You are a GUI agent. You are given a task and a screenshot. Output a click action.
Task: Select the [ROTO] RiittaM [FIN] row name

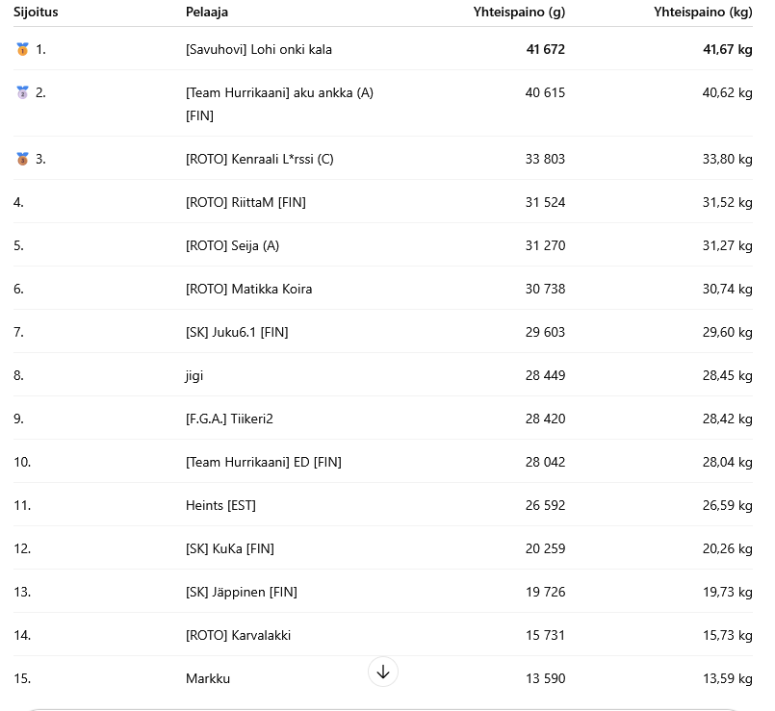click(245, 202)
